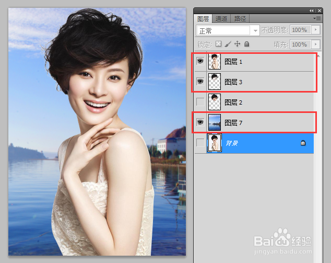Toggle lock image pixels brush icon
Image resolution: width=331 pixels, height=263 pixels.
point(228,44)
